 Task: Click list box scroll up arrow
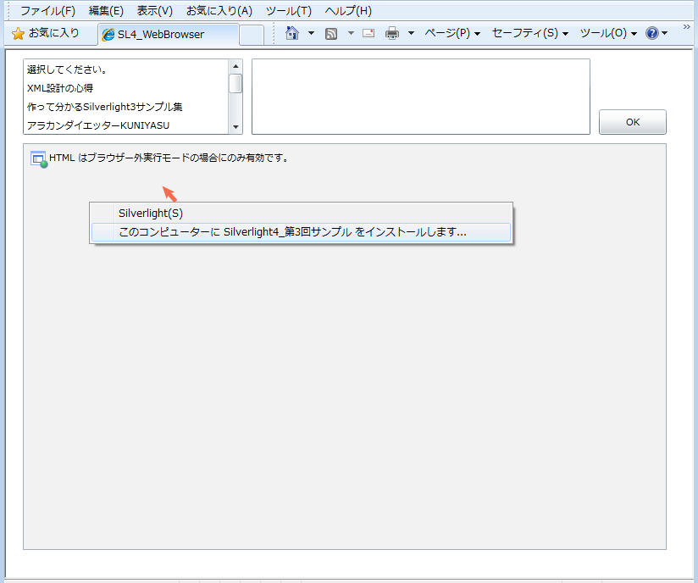235,66
